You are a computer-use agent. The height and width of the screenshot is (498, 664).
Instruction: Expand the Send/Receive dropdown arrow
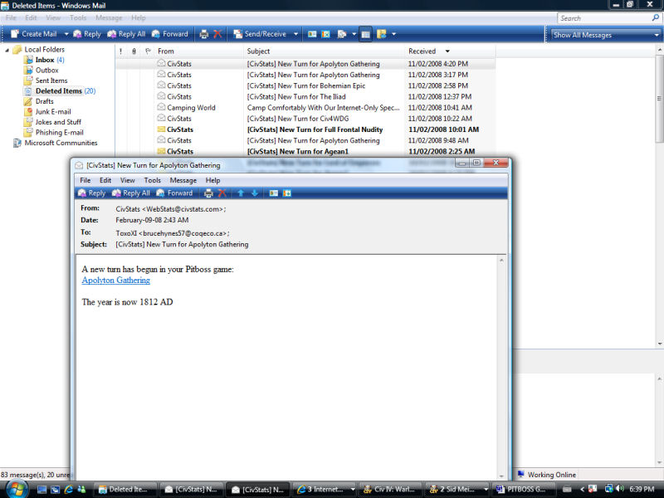click(295, 34)
